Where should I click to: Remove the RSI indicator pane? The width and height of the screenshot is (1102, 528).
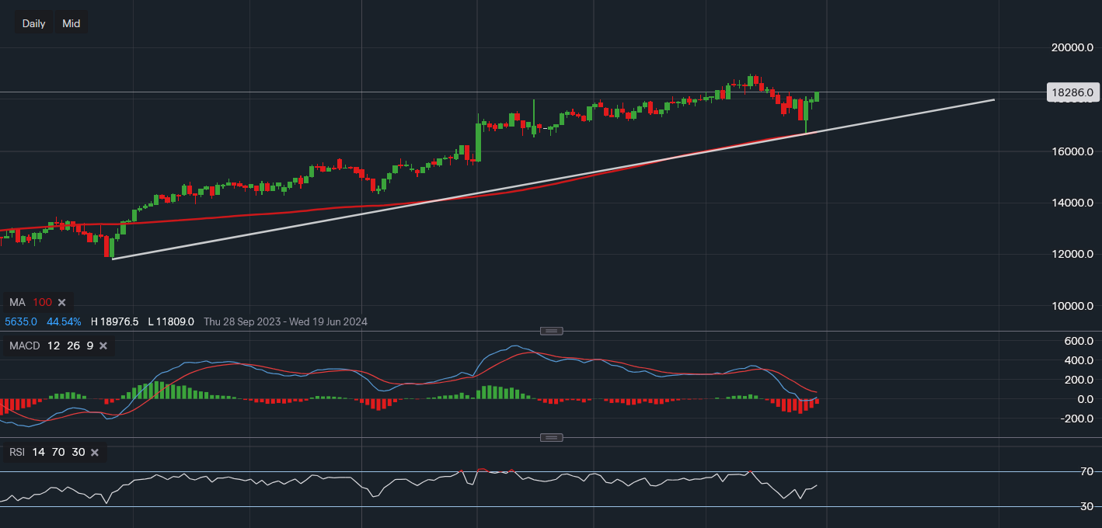point(94,452)
